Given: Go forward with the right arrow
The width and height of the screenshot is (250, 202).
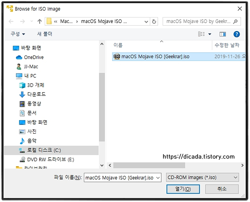Looking at the screenshot, I should [22, 22].
